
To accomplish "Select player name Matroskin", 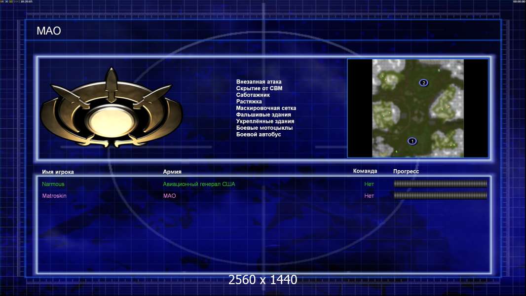I will [54, 196].
